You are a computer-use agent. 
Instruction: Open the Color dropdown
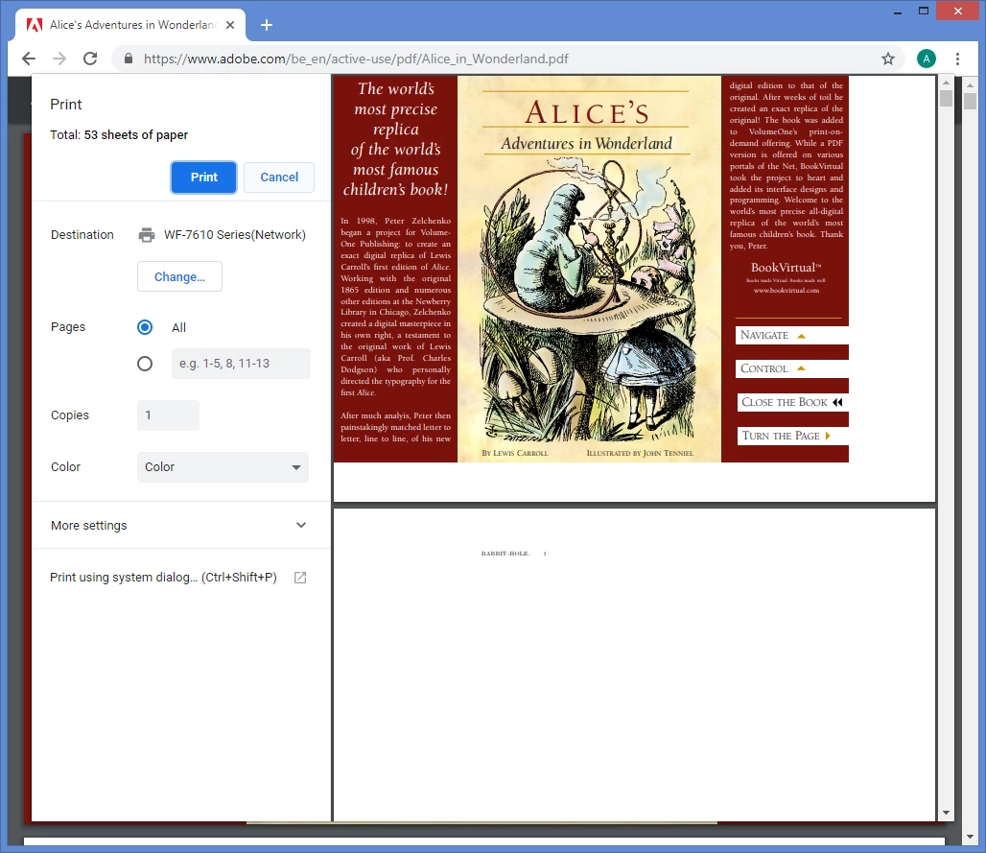pos(223,467)
